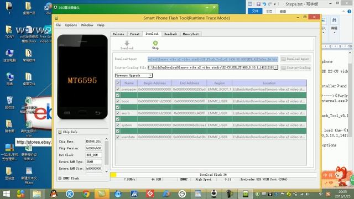Click the Extern RAM Type field
The width and height of the screenshot is (354, 199).
[x=93, y=162]
